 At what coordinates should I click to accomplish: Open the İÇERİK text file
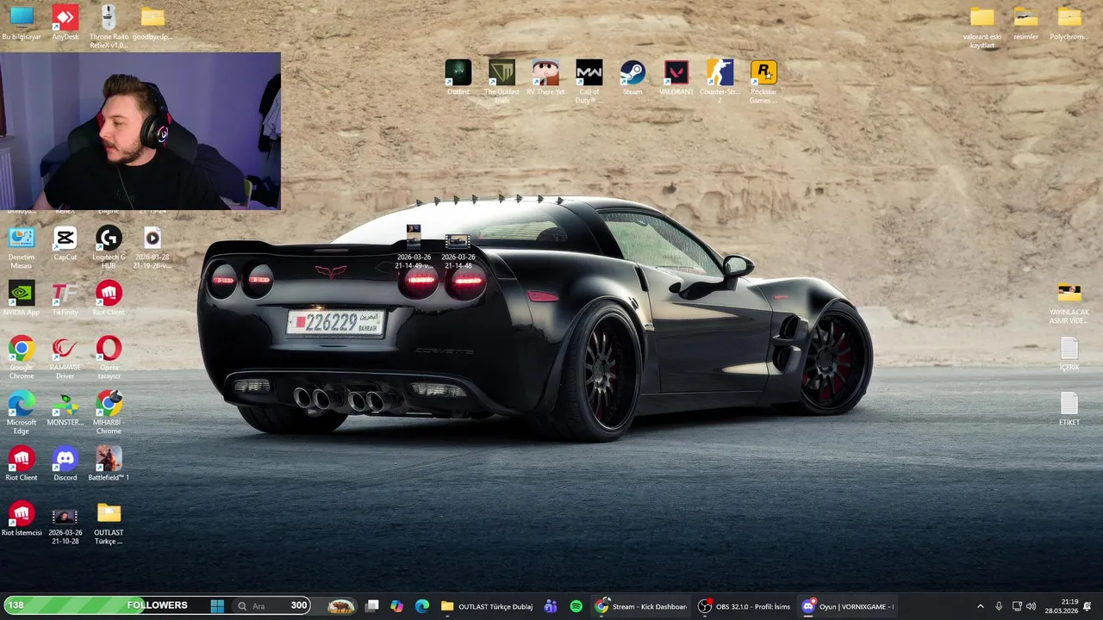[1069, 354]
